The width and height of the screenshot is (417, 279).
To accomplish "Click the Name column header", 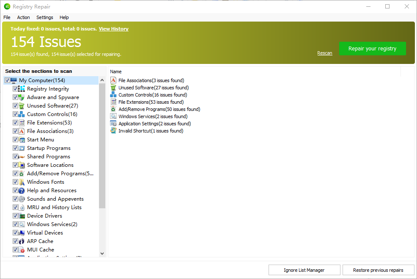I will pyautogui.click(x=116, y=72).
